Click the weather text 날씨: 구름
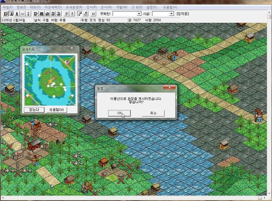 coord(41,20)
